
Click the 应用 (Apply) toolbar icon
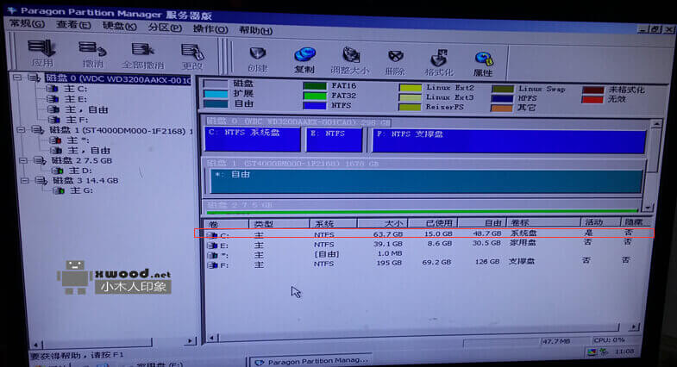click(41, 53)
